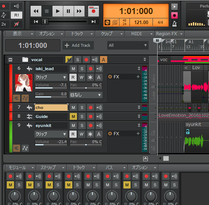
Task: Click the unlock icon on syunkit clip
Action: click(188, 132)
